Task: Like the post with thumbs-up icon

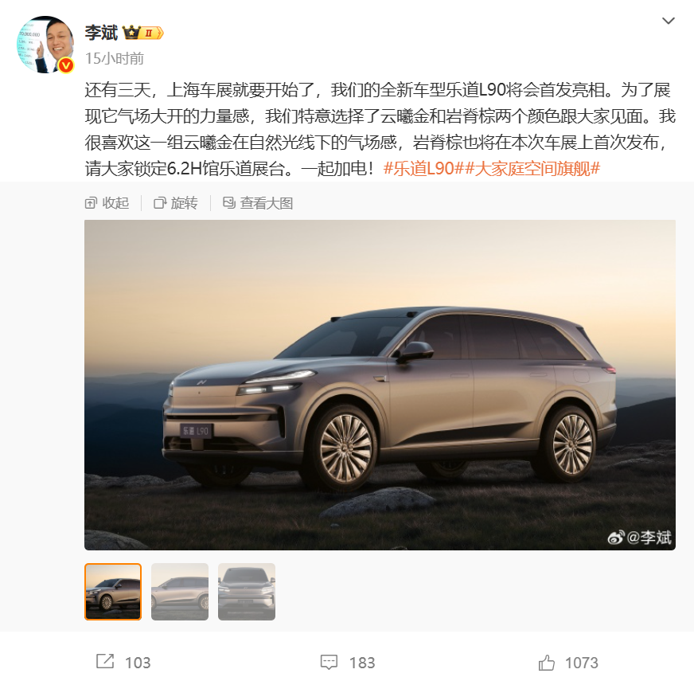Action: click(546, 663)
